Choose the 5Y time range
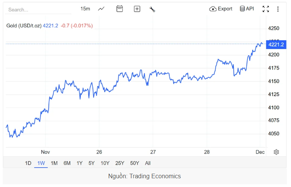The height and width of the screenshot is (187, 291). click(92, 163)
